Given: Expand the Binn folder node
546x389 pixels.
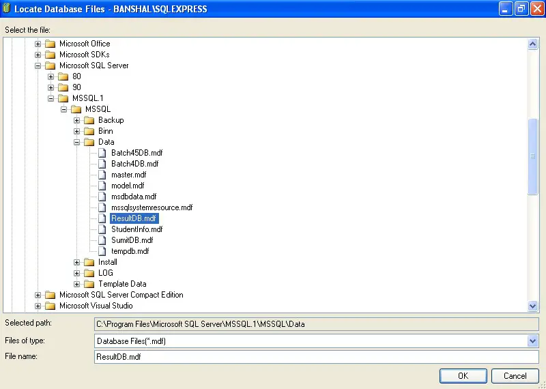Looking at the screenshot, I should pyautogui.click(x=77, y=132).
